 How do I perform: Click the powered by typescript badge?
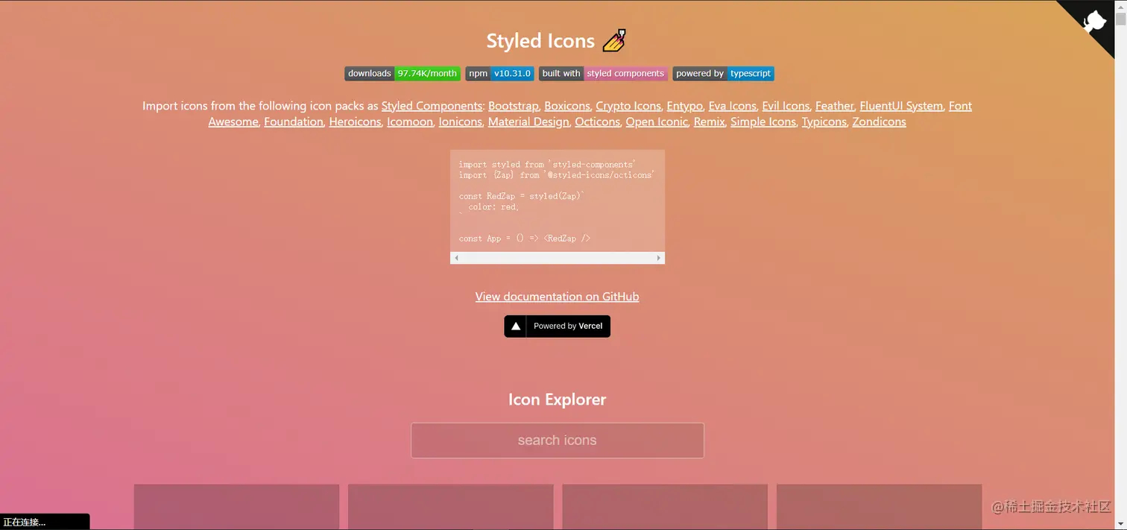pos(723,74)
